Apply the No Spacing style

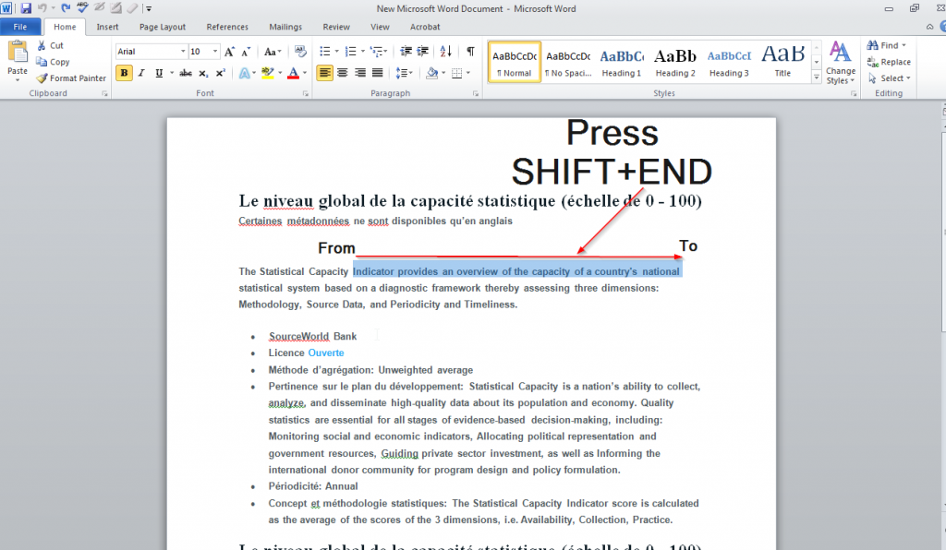click(x=568, y=62)
